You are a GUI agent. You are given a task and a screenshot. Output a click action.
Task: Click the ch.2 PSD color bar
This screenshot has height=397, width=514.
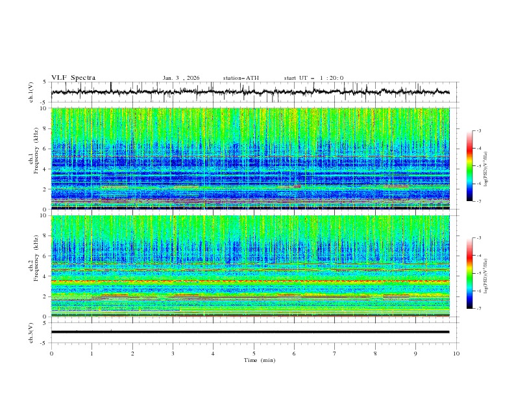pos(469,273)
